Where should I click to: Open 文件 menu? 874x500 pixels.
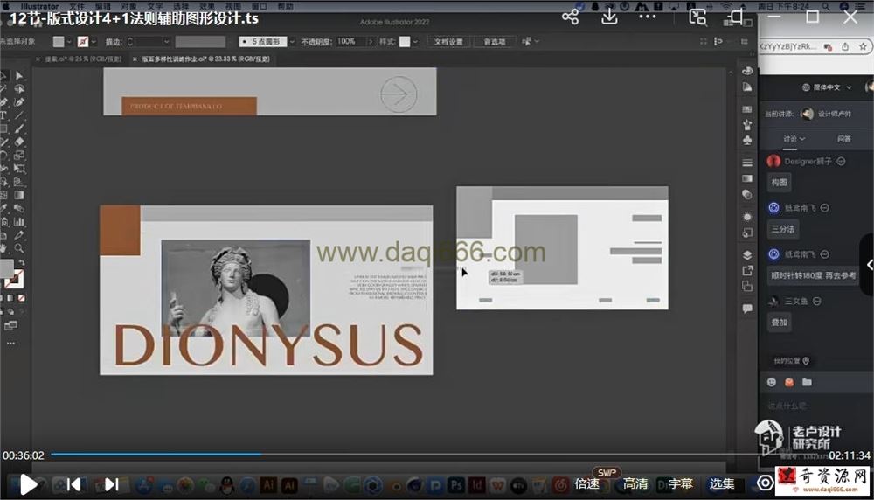click(76, 6)
